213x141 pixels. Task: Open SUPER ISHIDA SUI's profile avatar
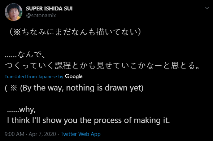[13, 12]
